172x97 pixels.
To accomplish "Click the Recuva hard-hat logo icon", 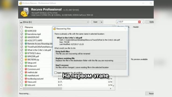I will pos(25,12).
